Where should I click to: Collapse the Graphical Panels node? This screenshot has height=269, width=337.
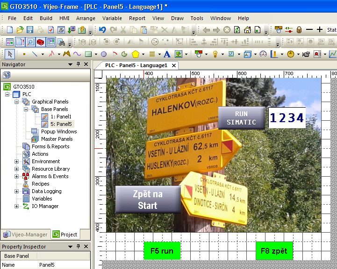tap(16, 102)
